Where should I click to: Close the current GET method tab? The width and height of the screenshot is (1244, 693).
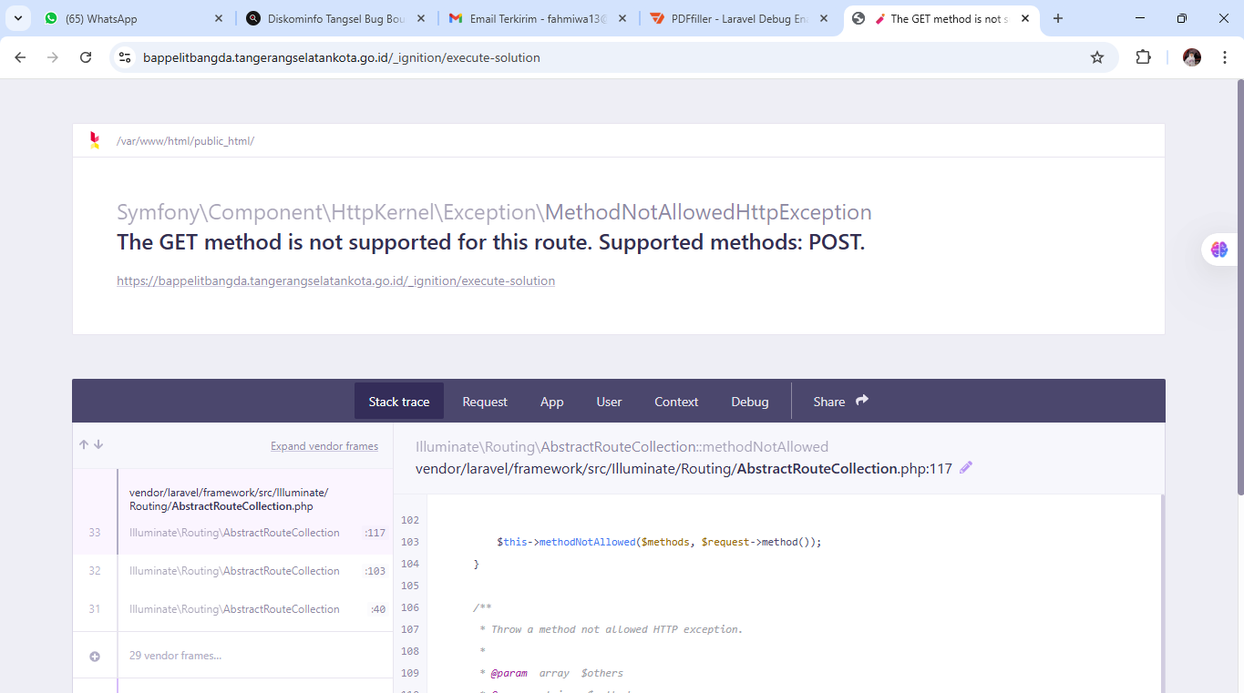[x=1025, y=18]
